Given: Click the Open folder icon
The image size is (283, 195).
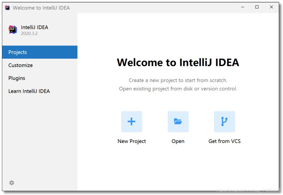Looking at the screenshot, I should (x=178, y=121).
